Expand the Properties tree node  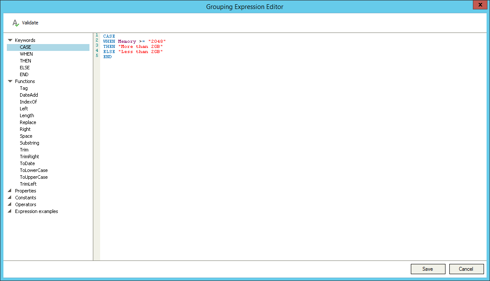click(10, 190)
